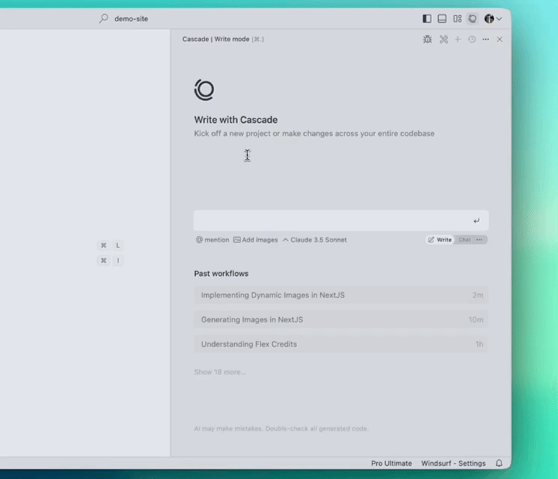Viewport: 558px width, 479px height.
Task: Toggle the primary sidebar layout icon
Action: [426, 19]
